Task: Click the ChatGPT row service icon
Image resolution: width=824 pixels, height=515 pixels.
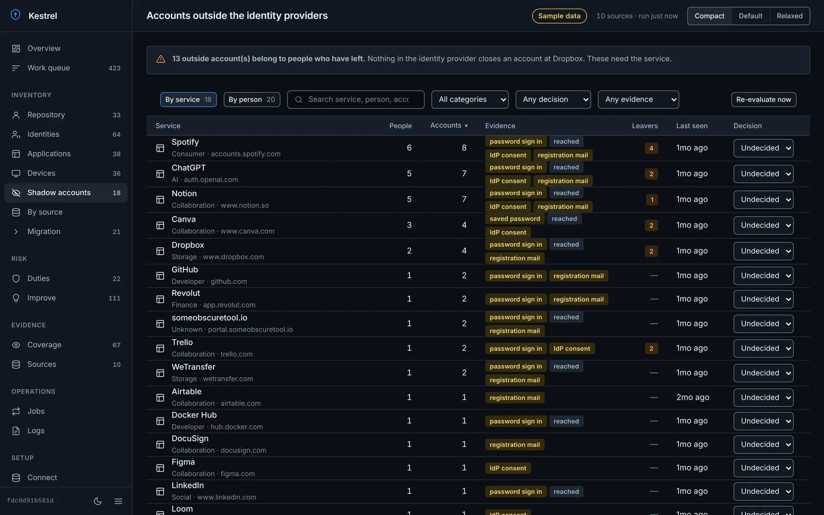Action: tap(160, 174)
